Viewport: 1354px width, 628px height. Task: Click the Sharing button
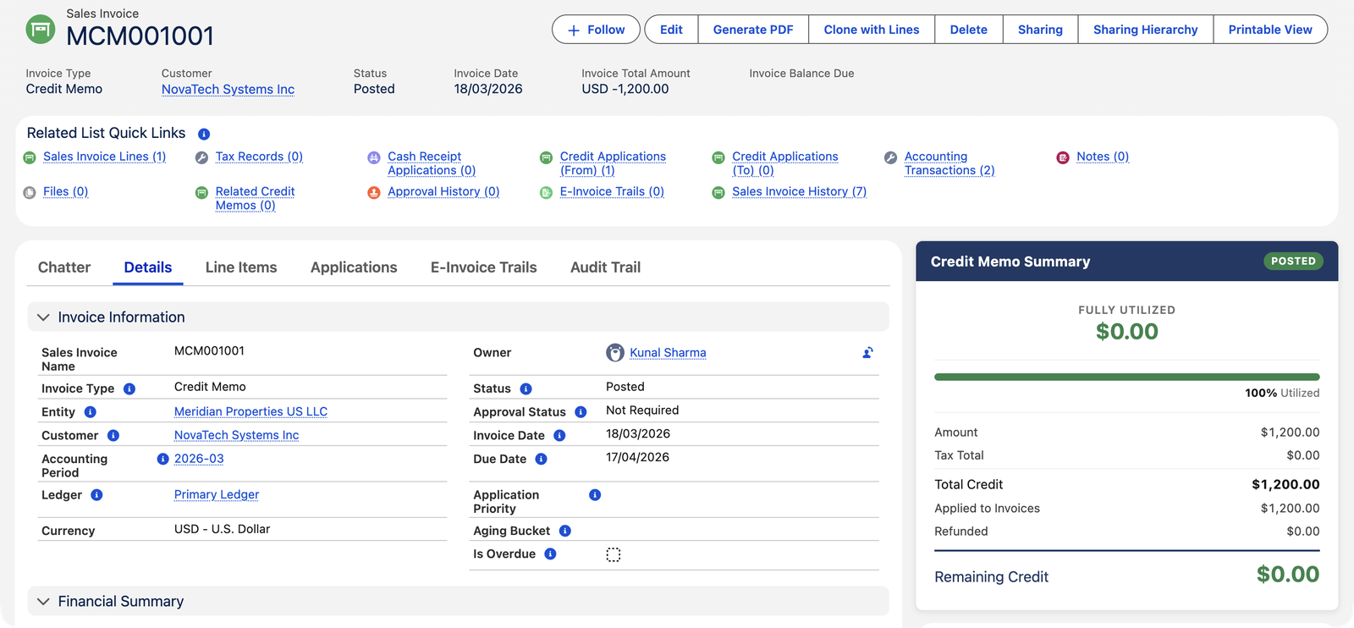tap(1040, 30)
